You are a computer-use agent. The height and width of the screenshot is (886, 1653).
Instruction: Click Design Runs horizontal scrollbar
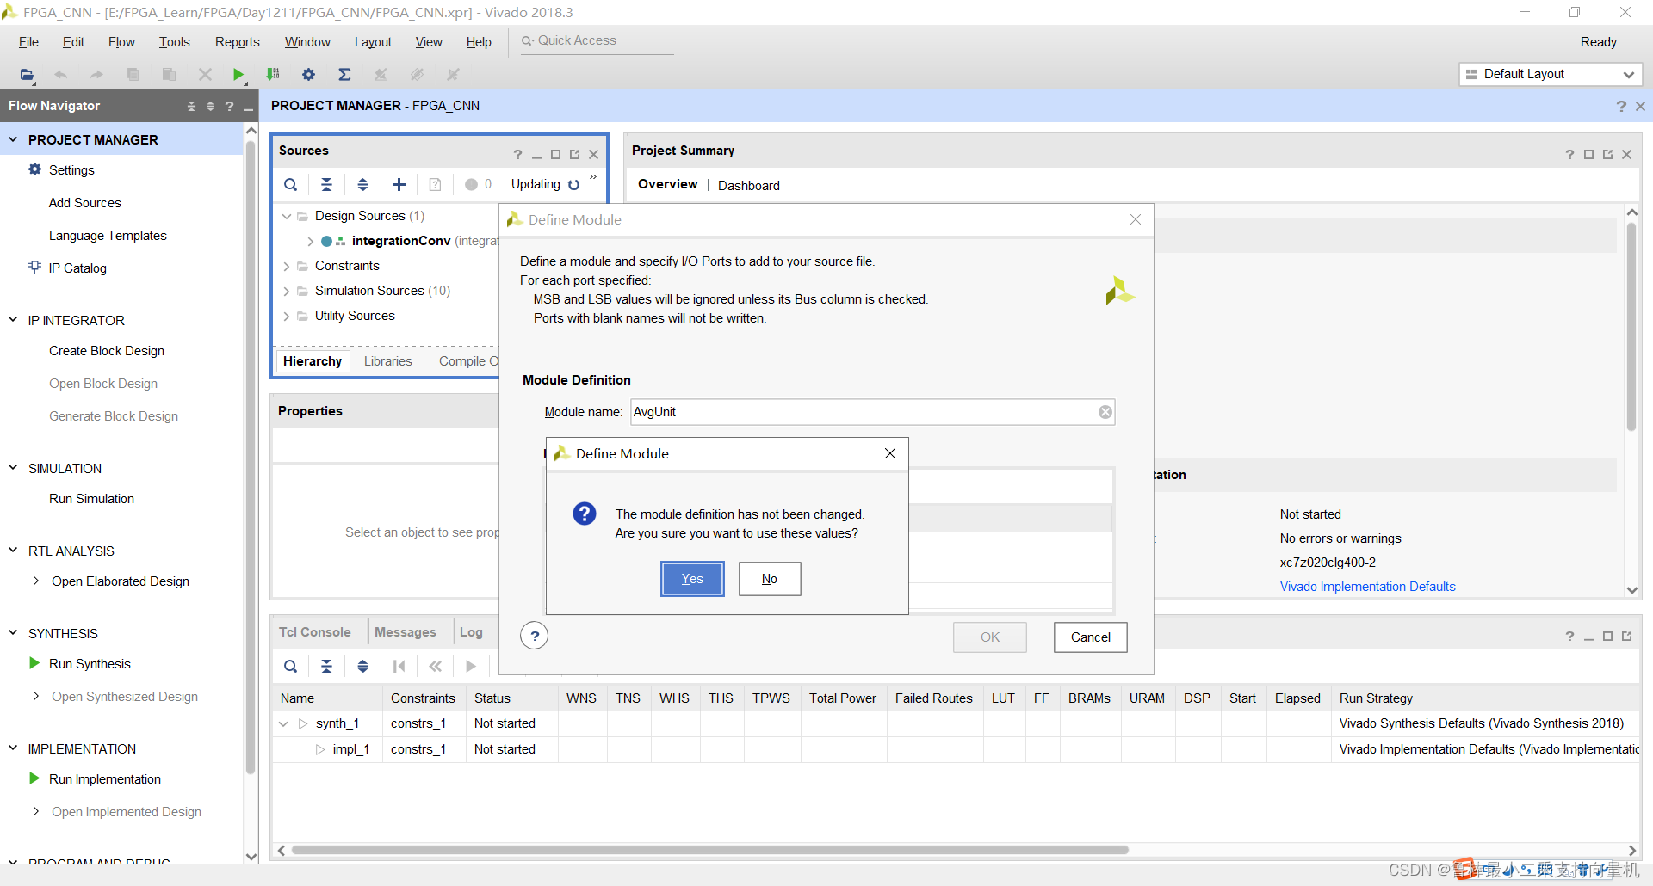click(x=709, y=850)
